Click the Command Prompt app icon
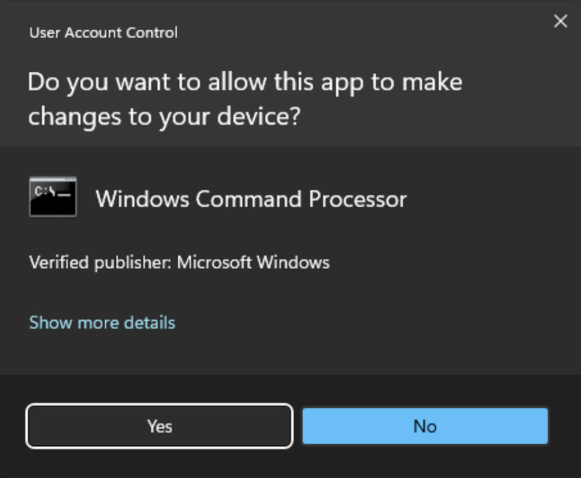The image size is (581, 478). pos(53,198)
